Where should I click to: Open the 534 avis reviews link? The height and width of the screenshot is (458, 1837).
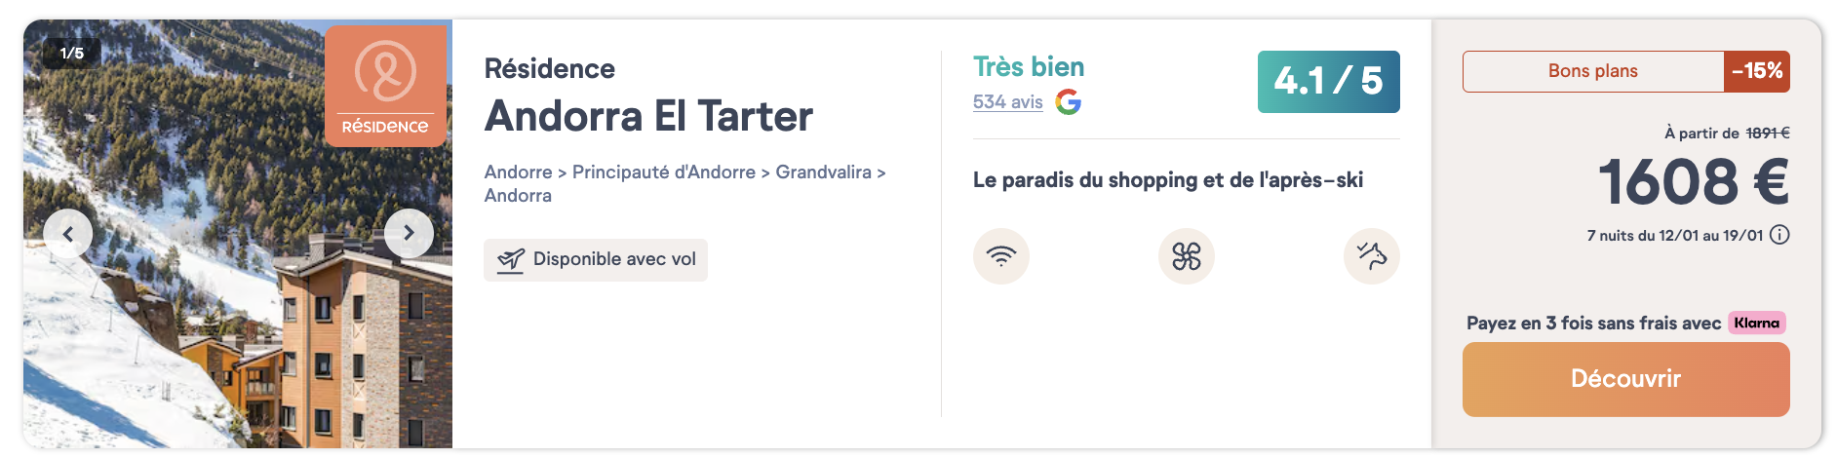[1007, 102]
